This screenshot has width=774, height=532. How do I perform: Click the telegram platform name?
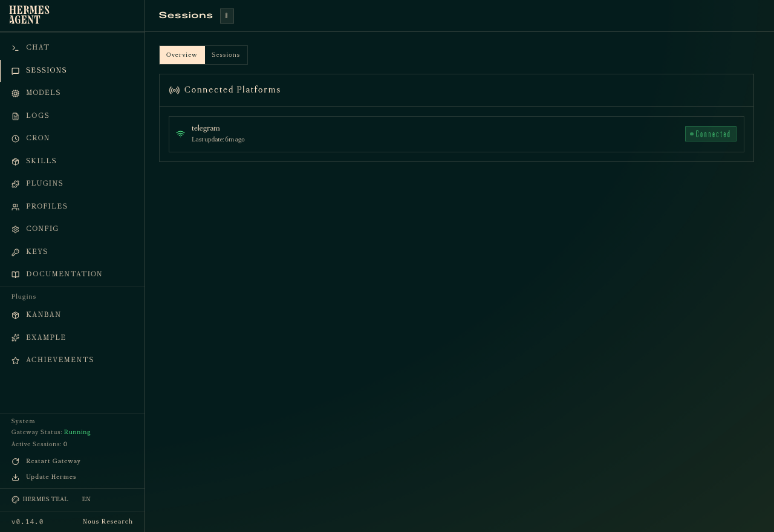coord(206,128)
